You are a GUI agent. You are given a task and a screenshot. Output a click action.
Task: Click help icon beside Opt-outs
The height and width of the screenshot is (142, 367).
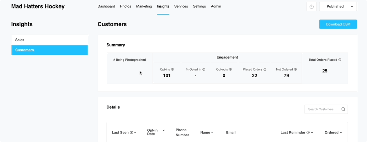pos(231,69)
